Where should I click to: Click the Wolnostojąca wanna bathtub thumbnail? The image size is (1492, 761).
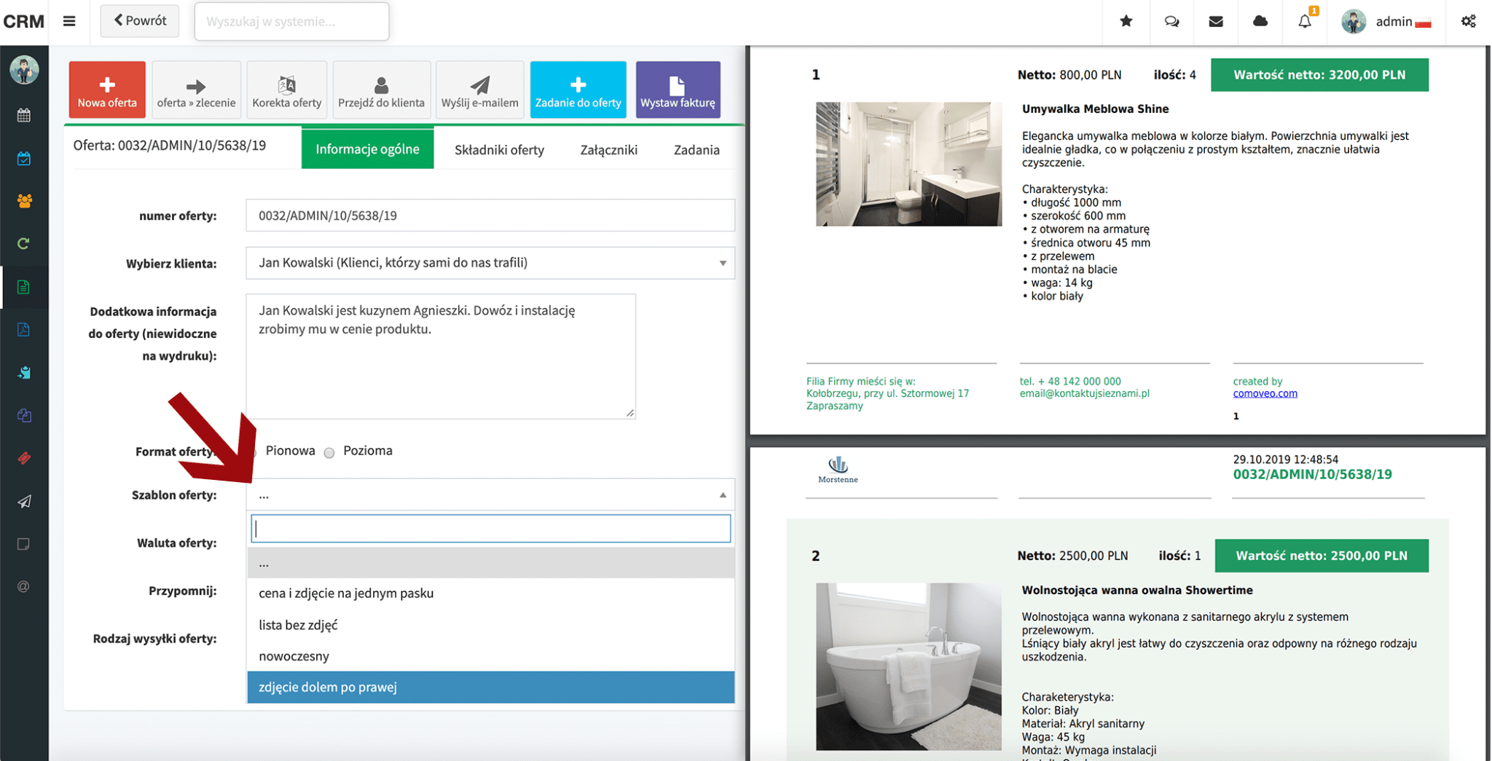coord(908,666)
